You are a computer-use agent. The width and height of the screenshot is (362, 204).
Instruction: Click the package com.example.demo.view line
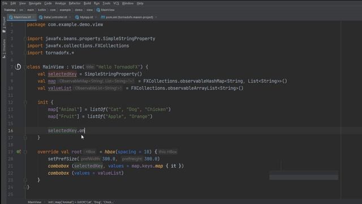pyautogui.click(x=65, y=24)
